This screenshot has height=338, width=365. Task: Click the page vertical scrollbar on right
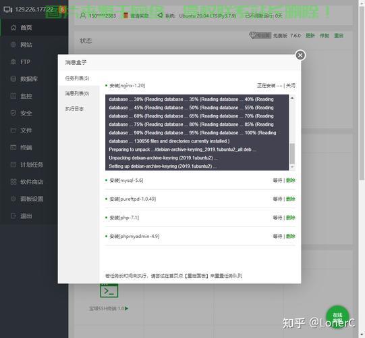[362, 93]
